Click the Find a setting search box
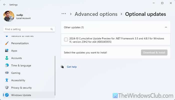The height and width of the screenshot is (100, 175). pyautogui.click(x=29, y=29)
